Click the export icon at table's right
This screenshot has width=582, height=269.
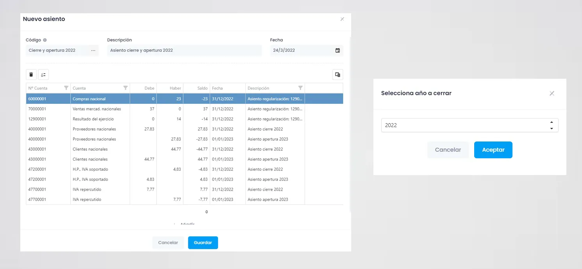(x=338, y=74)
